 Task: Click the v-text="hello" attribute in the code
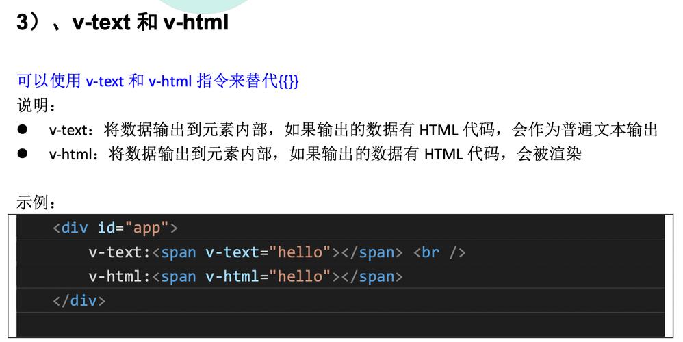tap(268, 252)
